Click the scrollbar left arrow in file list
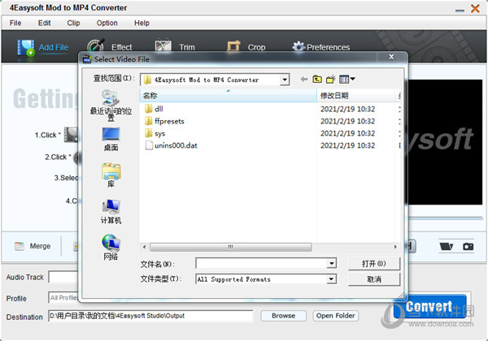 tap(144, 247)
